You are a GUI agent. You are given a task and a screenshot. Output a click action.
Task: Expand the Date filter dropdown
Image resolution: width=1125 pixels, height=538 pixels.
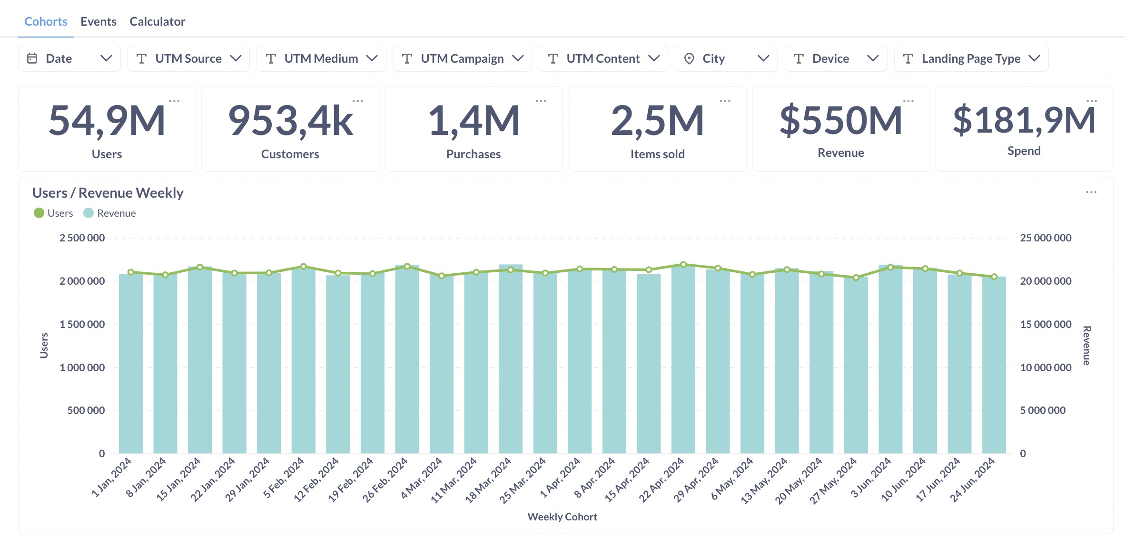click(108, 58)
